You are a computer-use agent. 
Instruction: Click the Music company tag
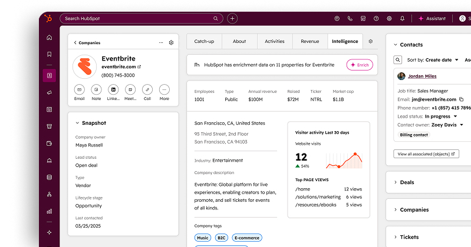click(x=203, y=238)
